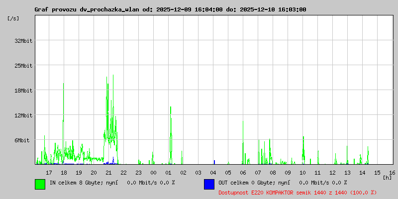This screenshot has width=398, height=199.
Task: Click the red Dostupnost E220 KOMPAKTOR text
Action: [x=298, y=193]
